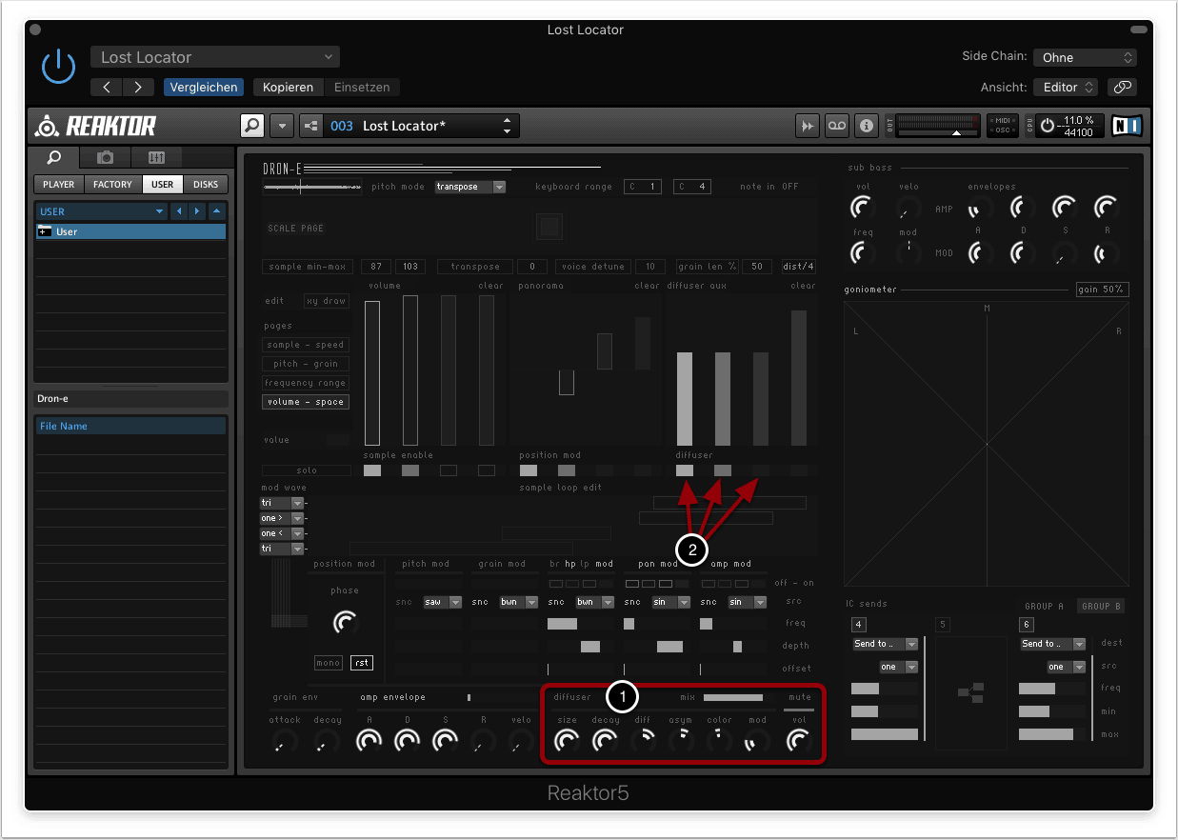This screenshot has height=840, width=1178.
Task: Switch to the FACTORY browser tab
Action: tap(112, 184)
